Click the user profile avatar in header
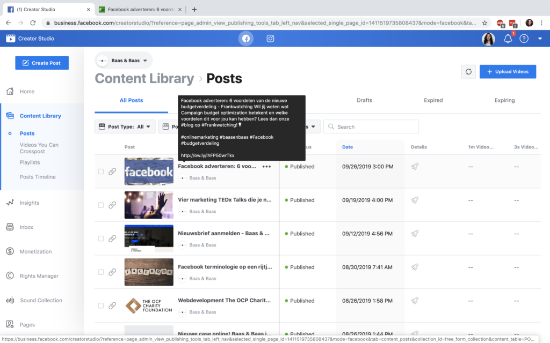550x343 pixels. point(488,39)
